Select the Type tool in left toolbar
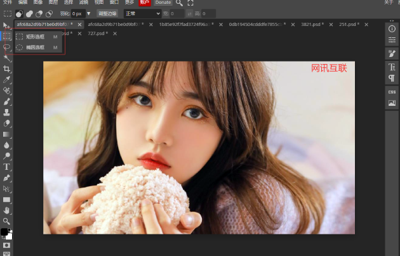400x256 pixels. [7, 167]
